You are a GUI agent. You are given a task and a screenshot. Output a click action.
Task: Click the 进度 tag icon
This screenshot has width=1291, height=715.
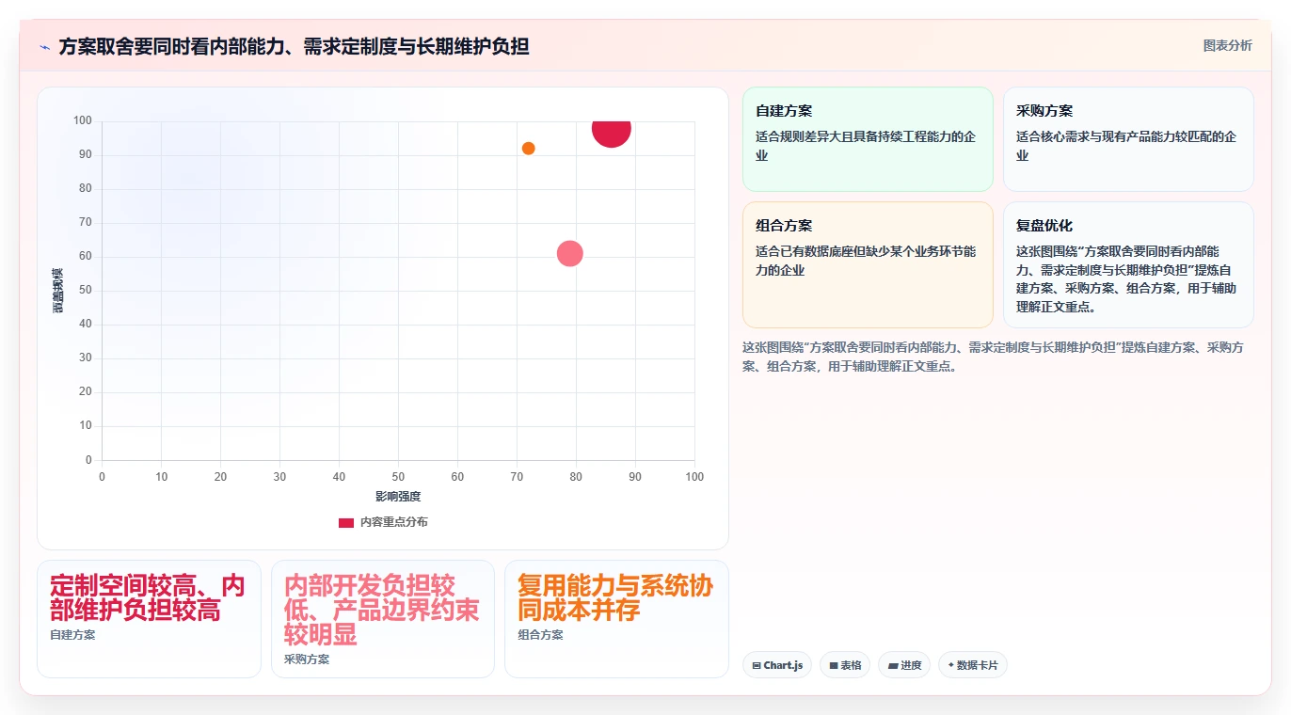[893, 665]
